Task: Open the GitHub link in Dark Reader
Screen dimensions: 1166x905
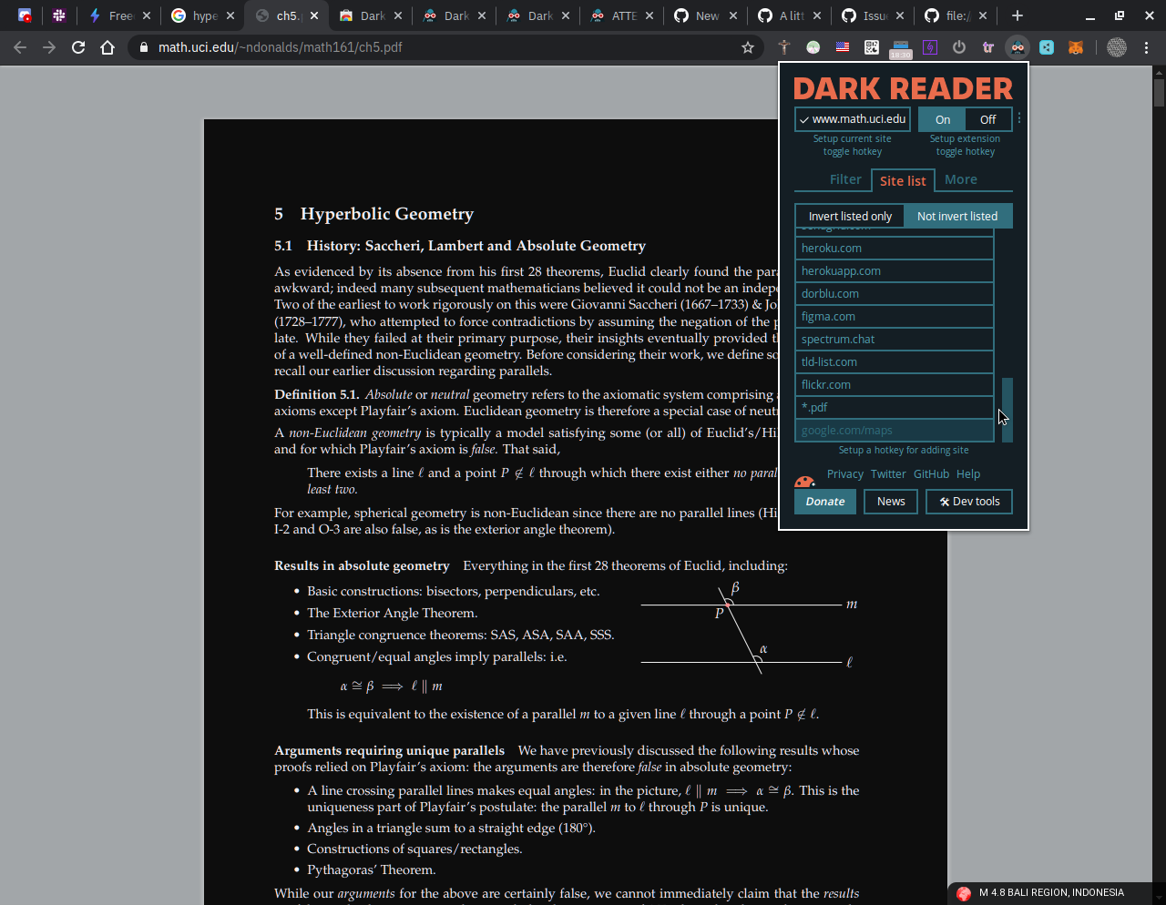Action: pyautogui.click(x=931, y=473)
